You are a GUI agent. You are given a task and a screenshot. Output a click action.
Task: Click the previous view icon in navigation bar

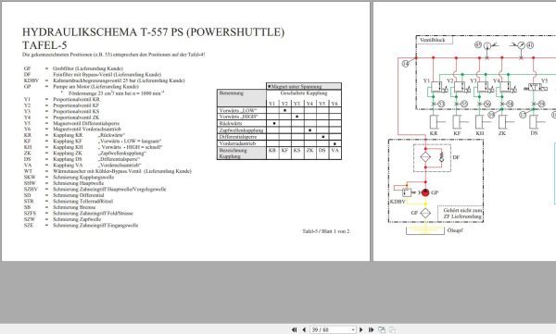[x=382, y=329]
